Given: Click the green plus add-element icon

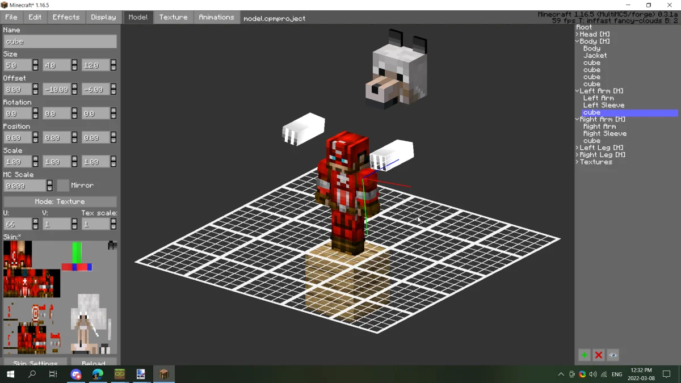Looking at the screenshot, I should pos(584,355).
